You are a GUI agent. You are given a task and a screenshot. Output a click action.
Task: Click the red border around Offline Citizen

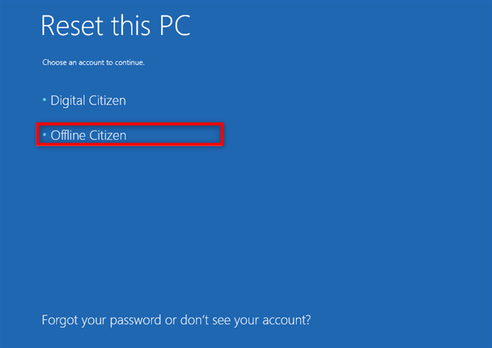[130, 124]
